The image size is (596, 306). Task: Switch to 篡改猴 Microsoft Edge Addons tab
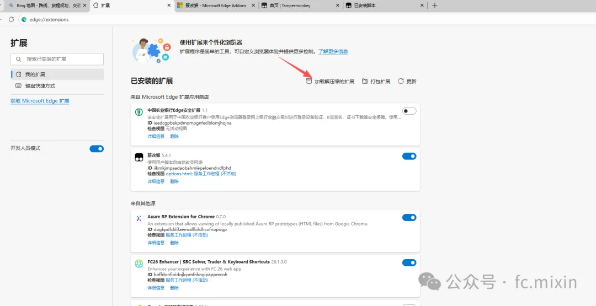click(x=216, y=6)
